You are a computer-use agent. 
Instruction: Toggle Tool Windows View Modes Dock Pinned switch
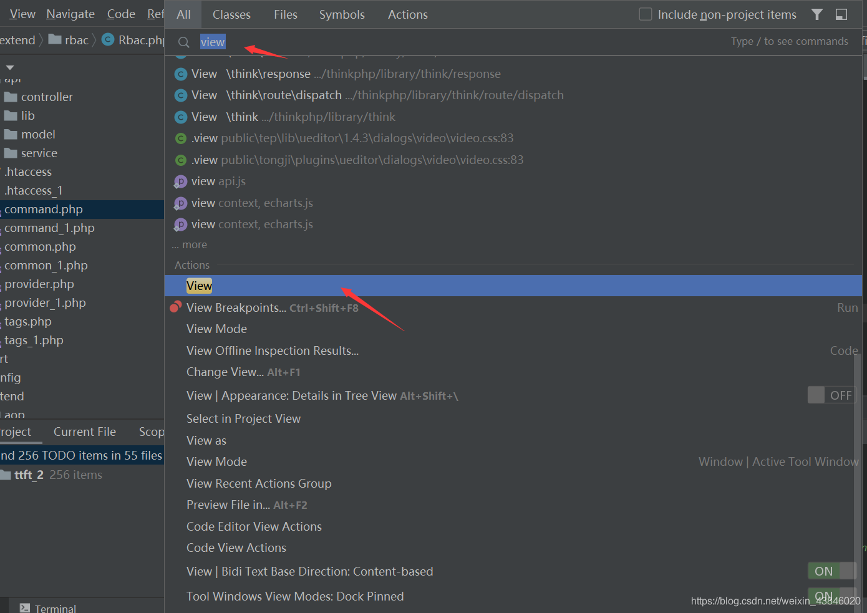click(x=831, y=595)
